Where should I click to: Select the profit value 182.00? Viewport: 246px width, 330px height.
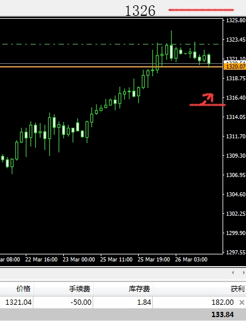[x=223, y=302]
